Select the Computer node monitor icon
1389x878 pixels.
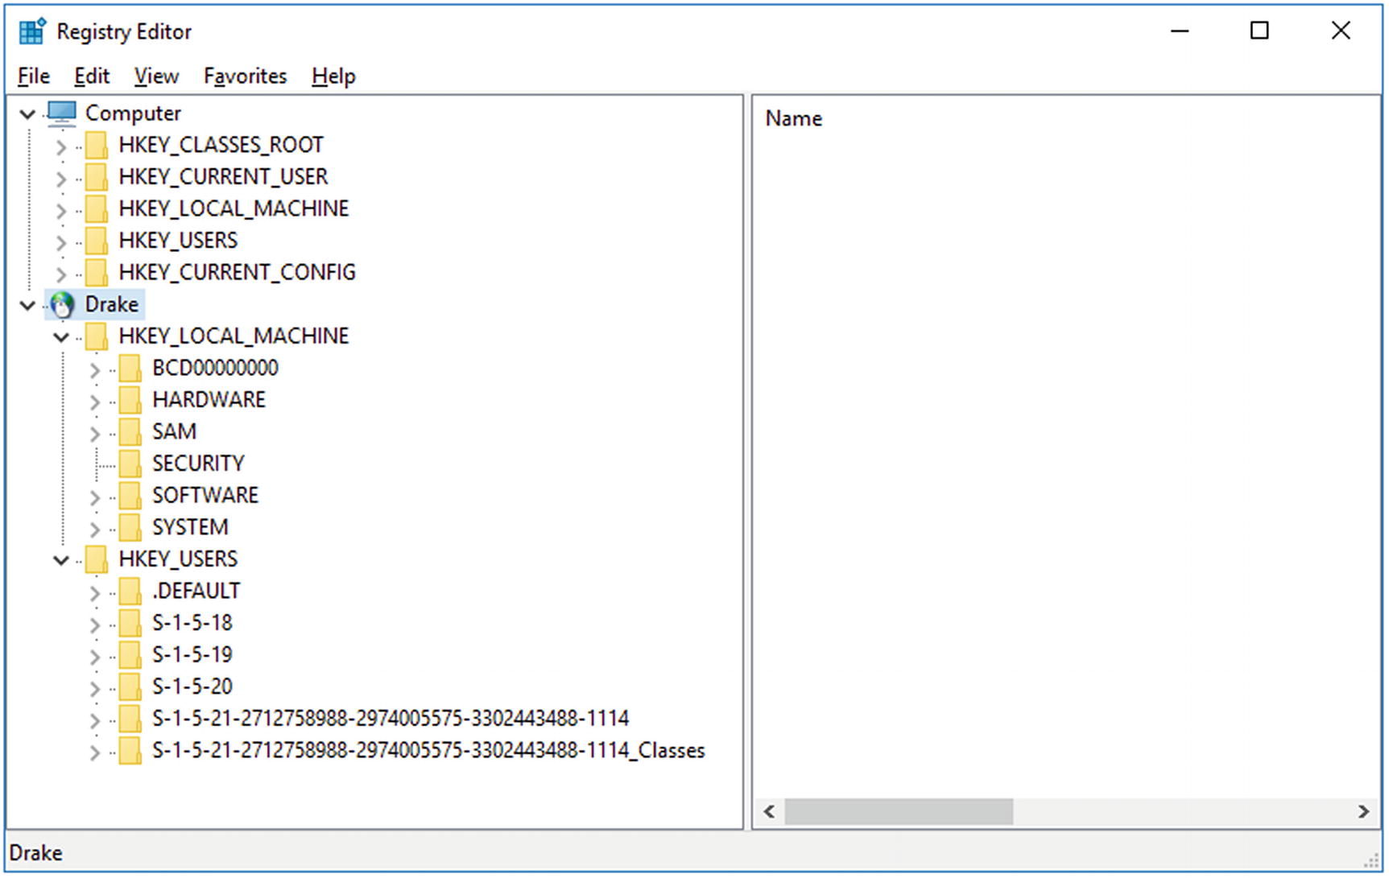point(61,113)
